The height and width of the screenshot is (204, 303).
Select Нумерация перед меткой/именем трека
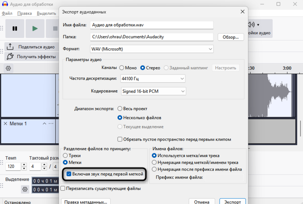point(154,162)
